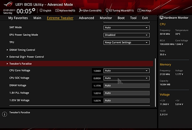Viewport: 192px width, 130px height.
Task: Click the Hot Keys question mark icon
Action: (139, 10)
